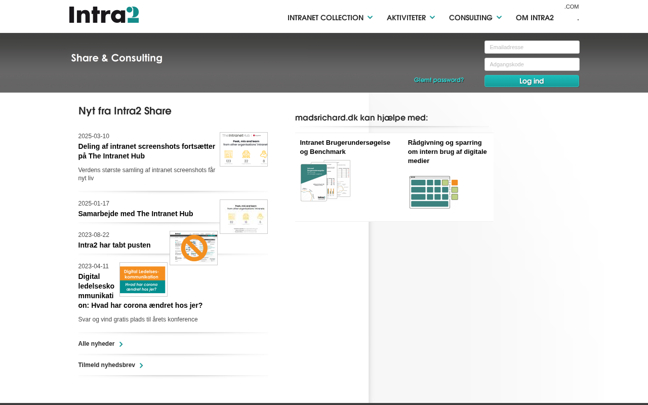Image resolution: width=648 pixels, height=405 pixels.
Task: Click the 2025-03-10 Intranet Hub thumbnail
Action: click(x=244, y=149)
